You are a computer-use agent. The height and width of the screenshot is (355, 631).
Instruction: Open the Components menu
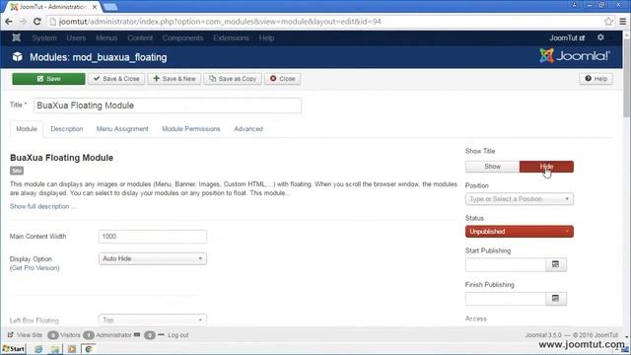[182, 37]
